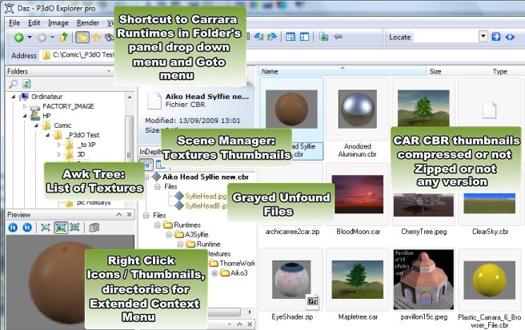Click the pin icon in toolbar

coord(338,37)
